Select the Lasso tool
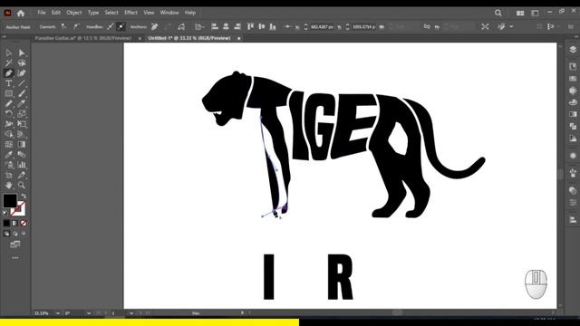Image resolution: width=580 pixels, height=326 pixels. [x=22, y=62]
